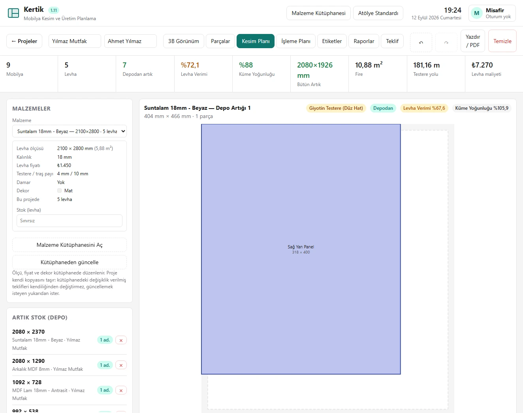Click the 7 Depodan artık stat

click(145, 74)
